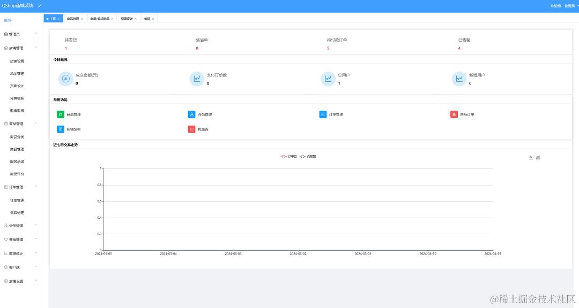Open the 欢迎您, 管理员 user dropdown
This screenshot has width=579, height=308.
[x=564, y=6]
